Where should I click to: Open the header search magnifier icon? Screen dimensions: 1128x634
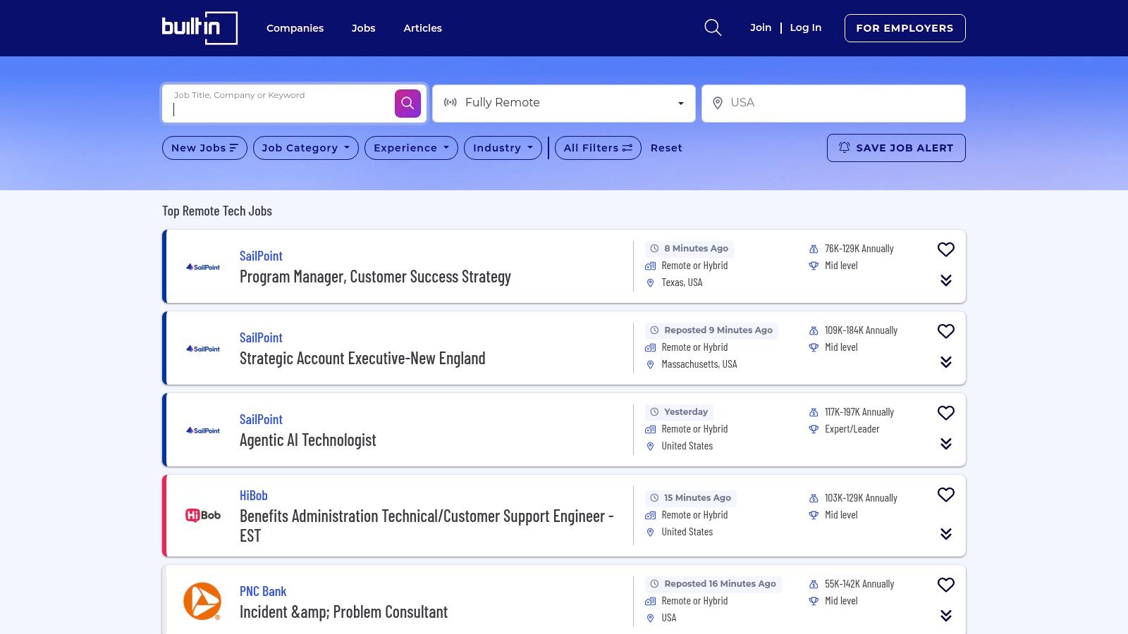pyautogui.click(x=713, y=27)
